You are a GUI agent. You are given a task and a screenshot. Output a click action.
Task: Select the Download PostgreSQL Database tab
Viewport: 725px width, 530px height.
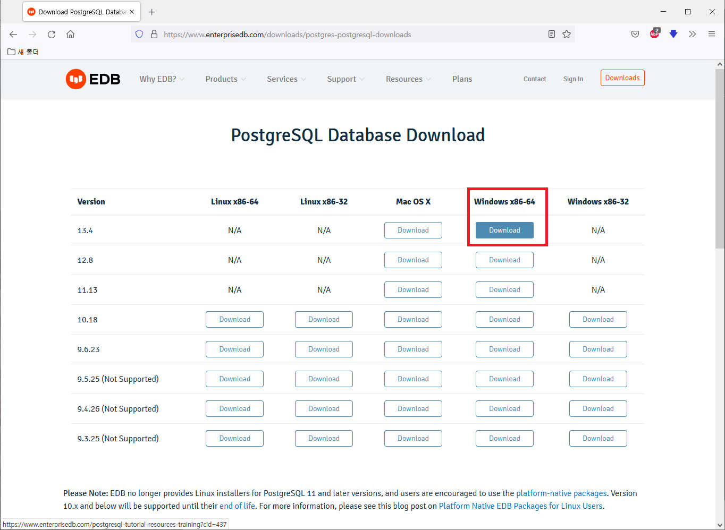81,12
